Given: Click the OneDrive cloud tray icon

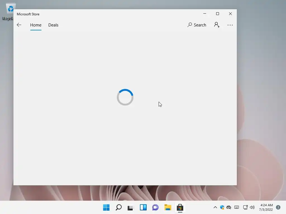Looking at the screenshot, I should [229, 207].
